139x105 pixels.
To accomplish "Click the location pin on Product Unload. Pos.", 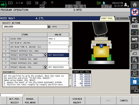I will pos(45,67).
